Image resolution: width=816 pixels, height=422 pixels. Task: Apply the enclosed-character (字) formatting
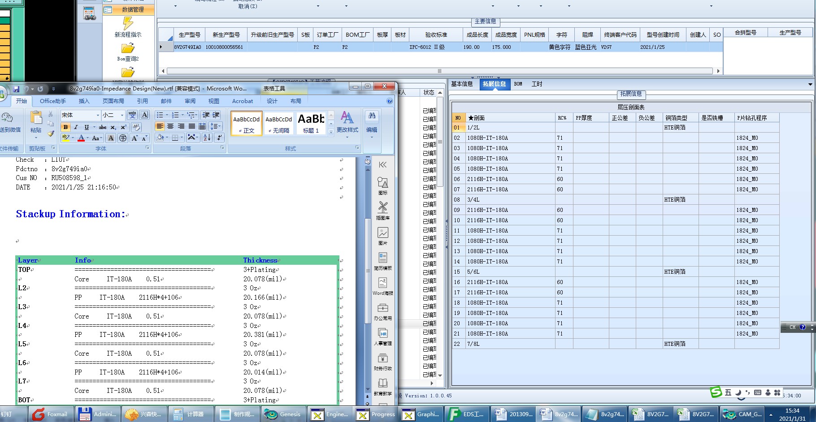click(x=123, y=138)
